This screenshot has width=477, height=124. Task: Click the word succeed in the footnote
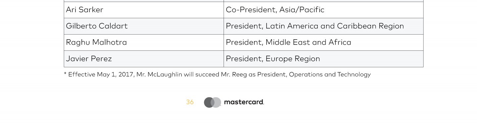click(207, 75)
